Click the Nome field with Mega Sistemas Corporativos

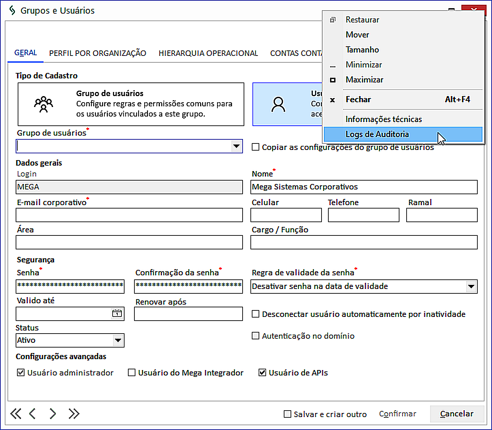pyautogui.click(x=364, y=187)
